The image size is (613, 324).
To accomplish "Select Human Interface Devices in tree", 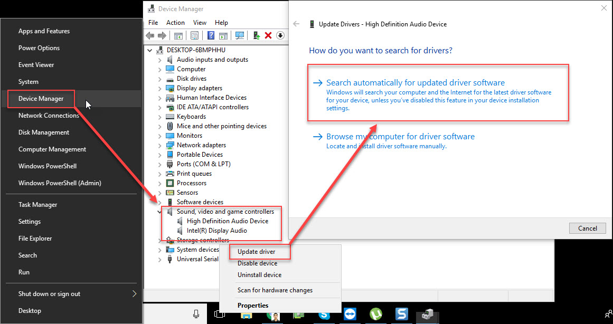I will (x=212, y=98).
